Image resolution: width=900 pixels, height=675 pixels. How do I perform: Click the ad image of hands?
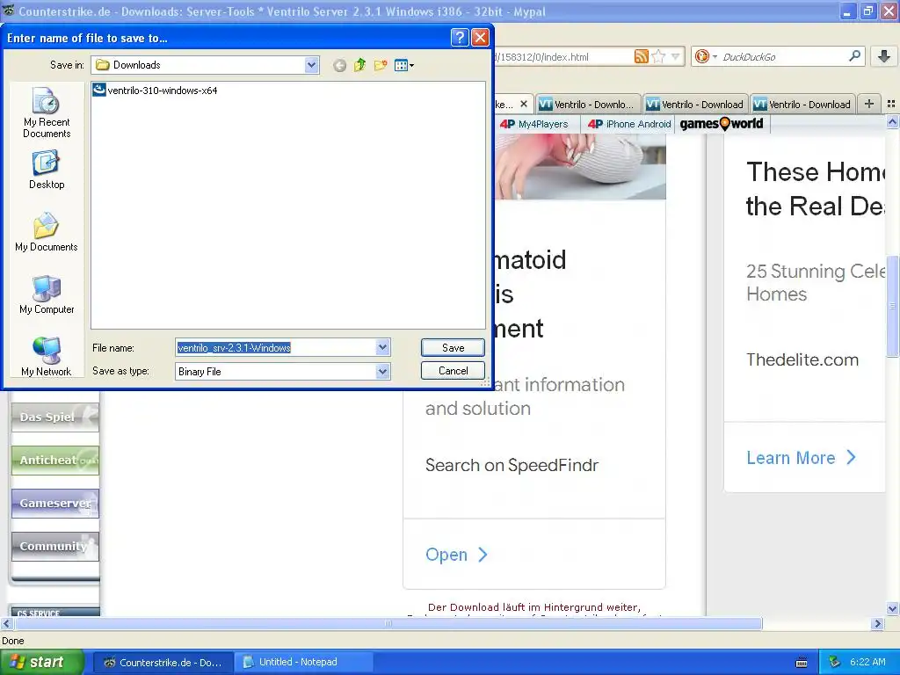click(x=580, y=166)
